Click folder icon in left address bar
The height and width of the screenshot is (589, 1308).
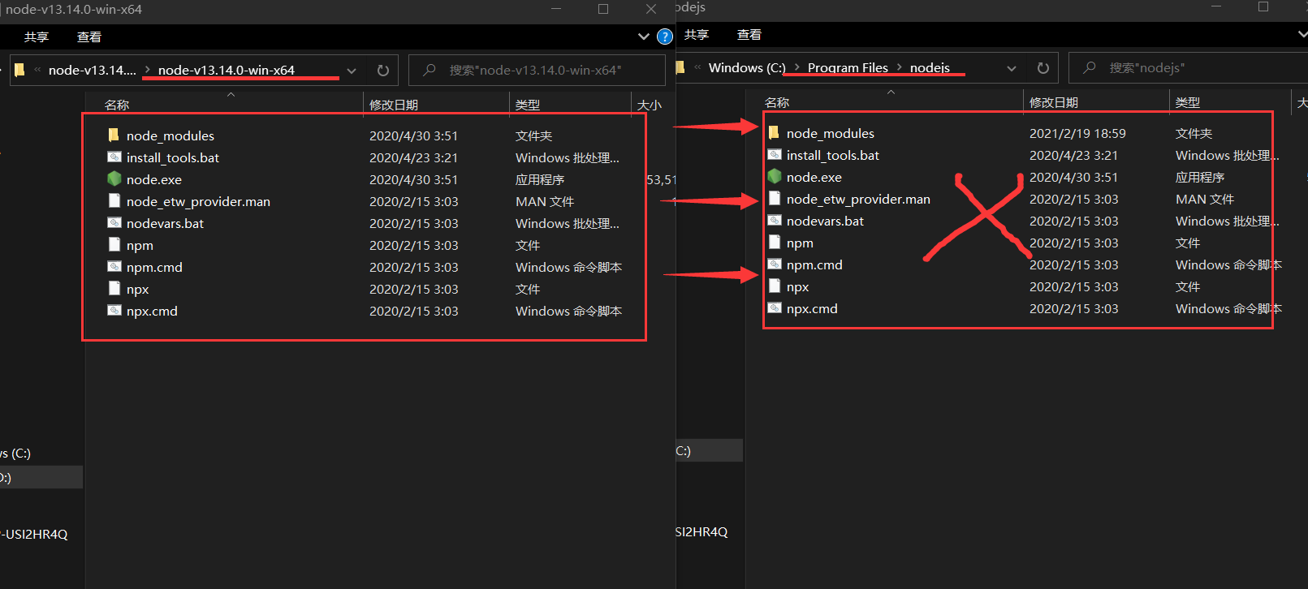click(20, 70)
